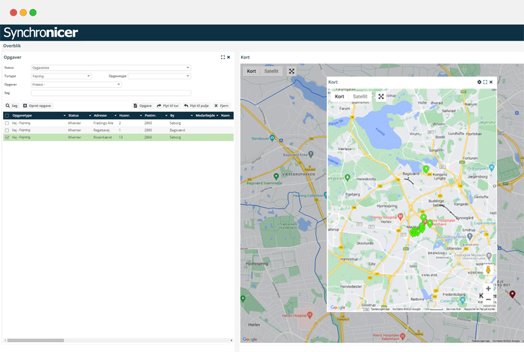Click the Søg search button
The width and height of the screenshot is (524, 352).
pos(11,106)
